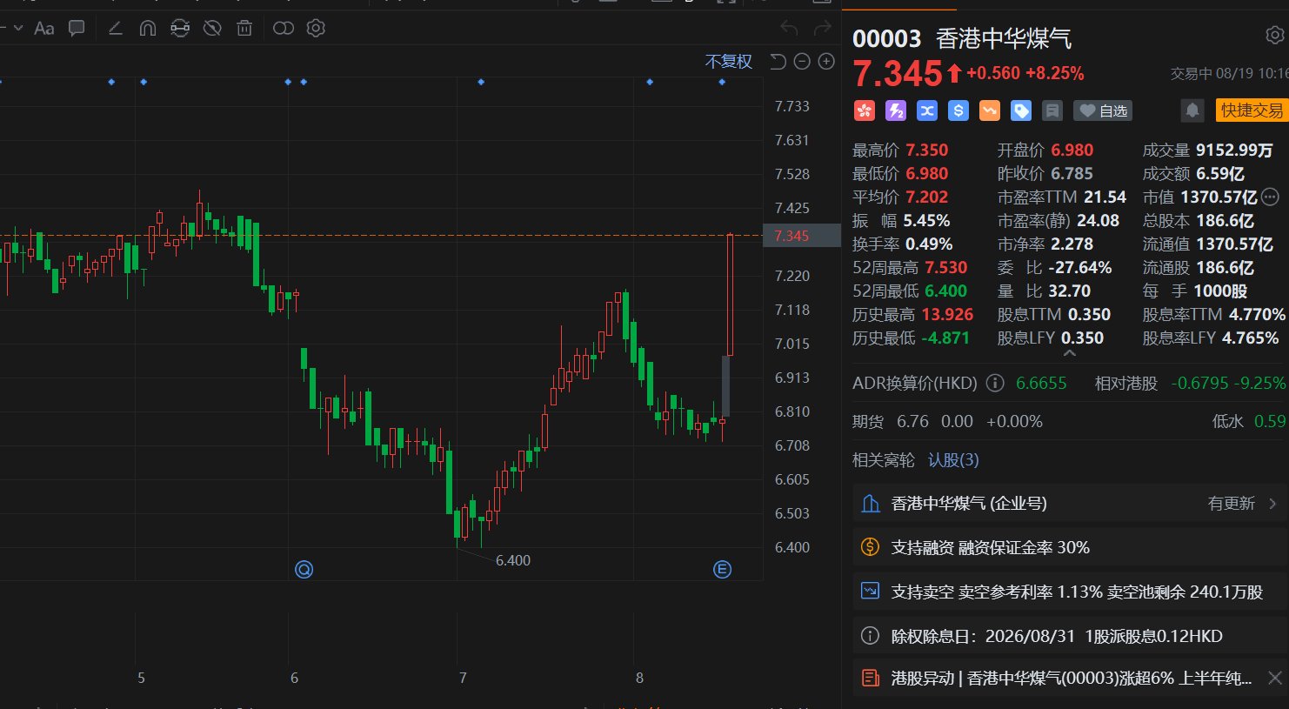Click the 市盈率TTM value 21.54

coord(1105,197)
